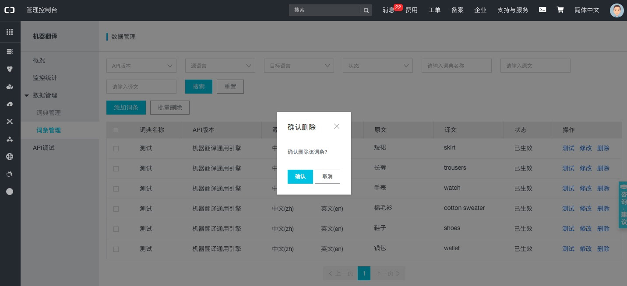Open the 备案 menu
This screenshot has width=627, height=286.
click(458, 10)
